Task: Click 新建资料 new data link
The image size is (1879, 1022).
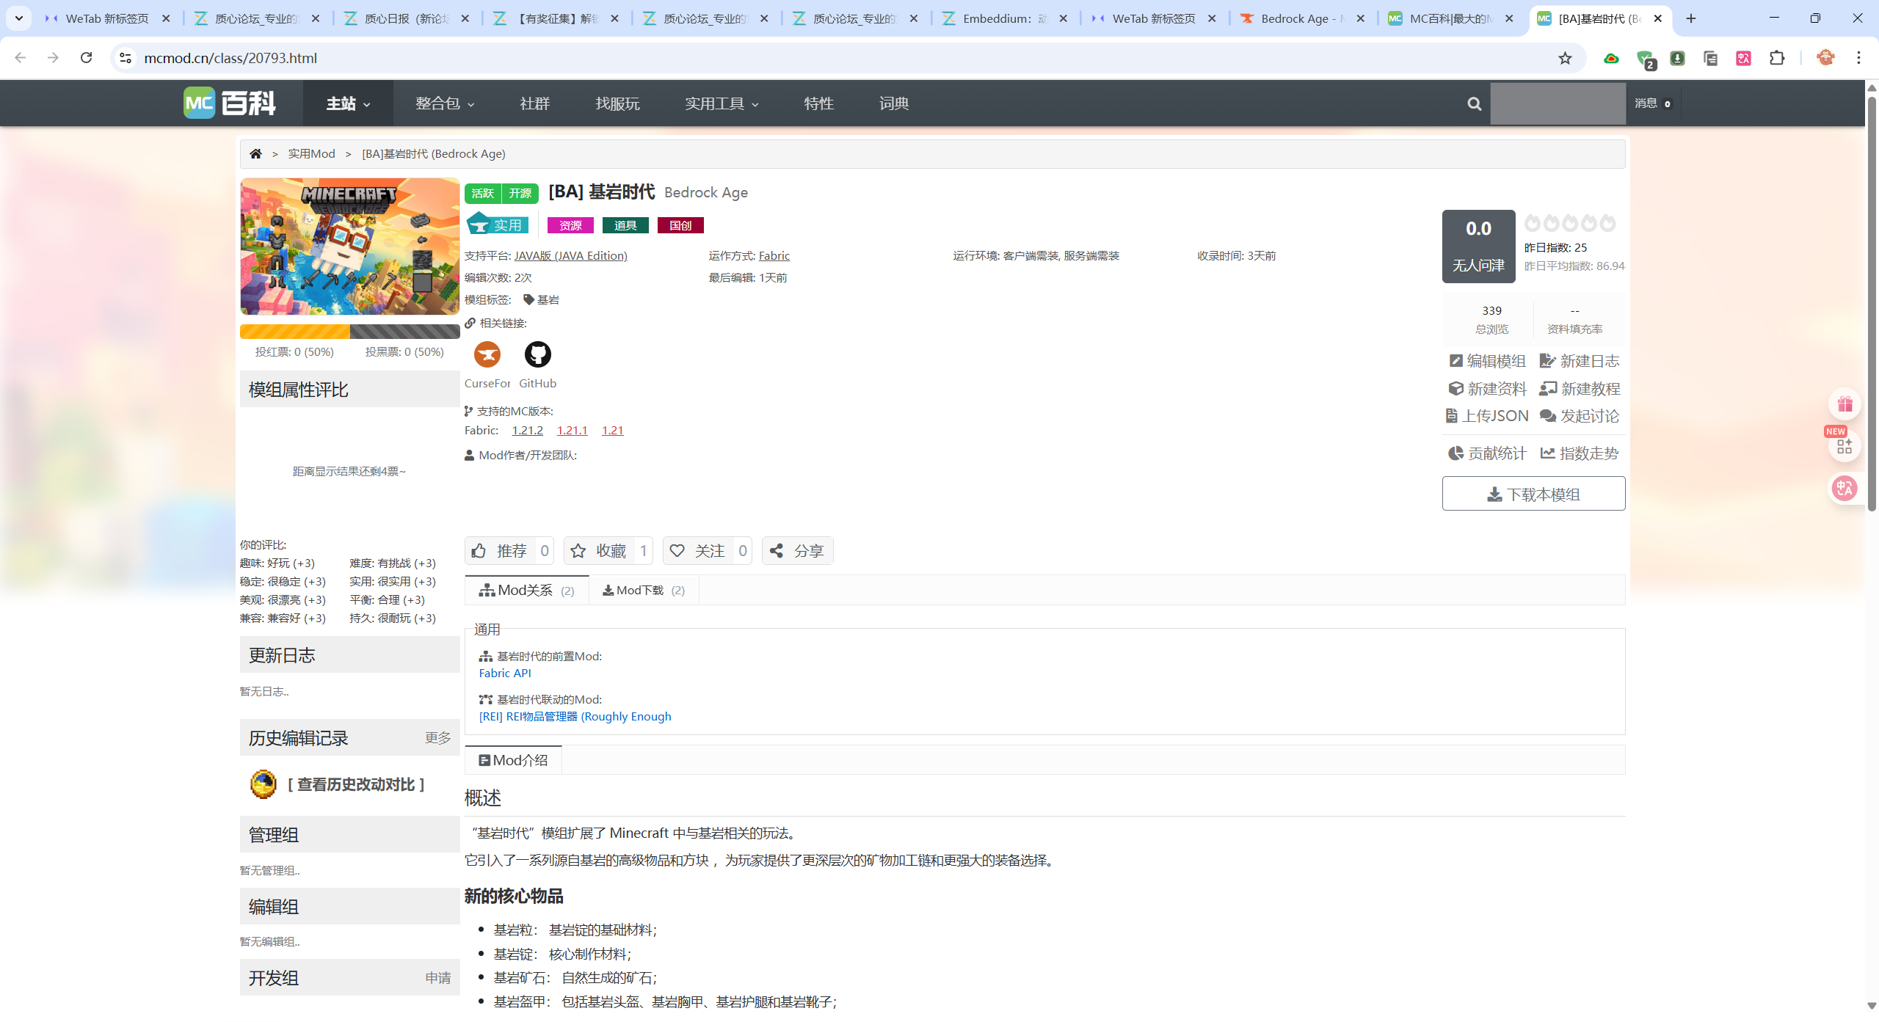Action: 1487,389
